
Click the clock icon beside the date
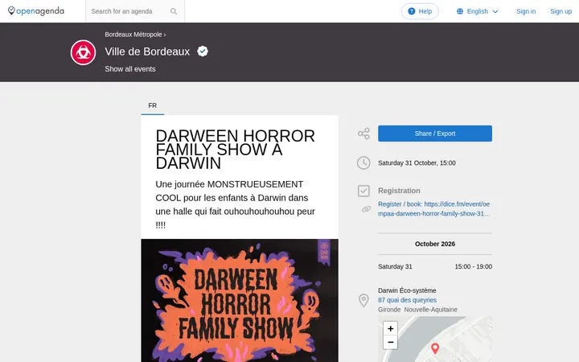pos(363,162)
